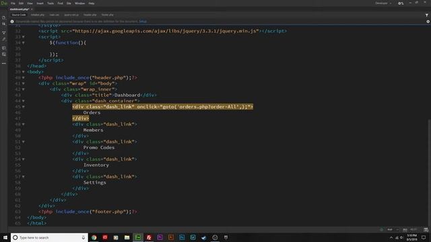
Task: Click the pencil-style icon in the left toolbar
Action: (4, 40)
